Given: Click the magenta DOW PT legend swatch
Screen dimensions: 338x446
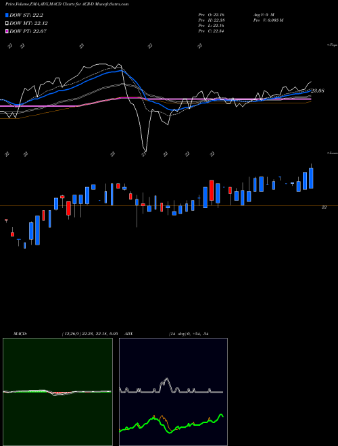Looking at the screenshot, I should click(x=7, y=31).
